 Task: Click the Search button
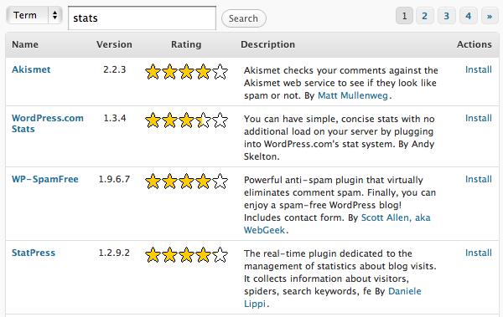click(243, 18)
